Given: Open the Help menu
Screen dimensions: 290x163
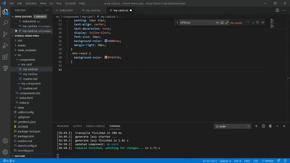Looking at the screenshot, I should pyautogui.click(x=82, y=3).
